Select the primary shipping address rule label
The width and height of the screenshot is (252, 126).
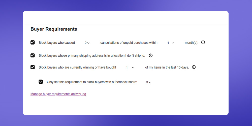point(92,56)
